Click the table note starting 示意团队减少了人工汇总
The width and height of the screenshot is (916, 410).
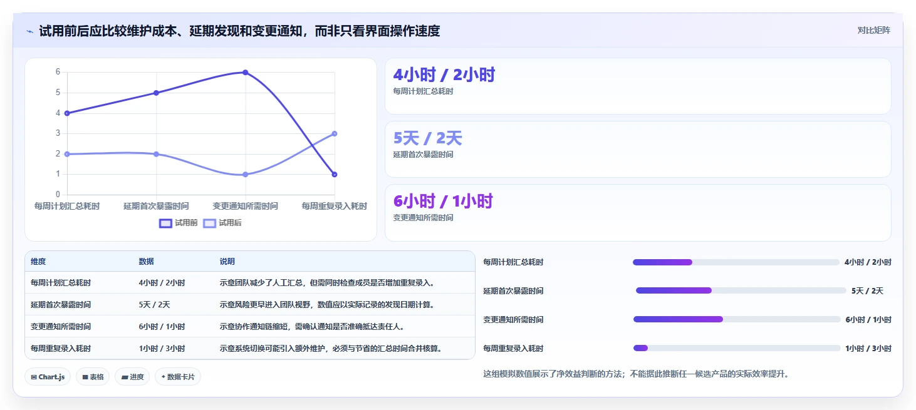pos(328,283)
